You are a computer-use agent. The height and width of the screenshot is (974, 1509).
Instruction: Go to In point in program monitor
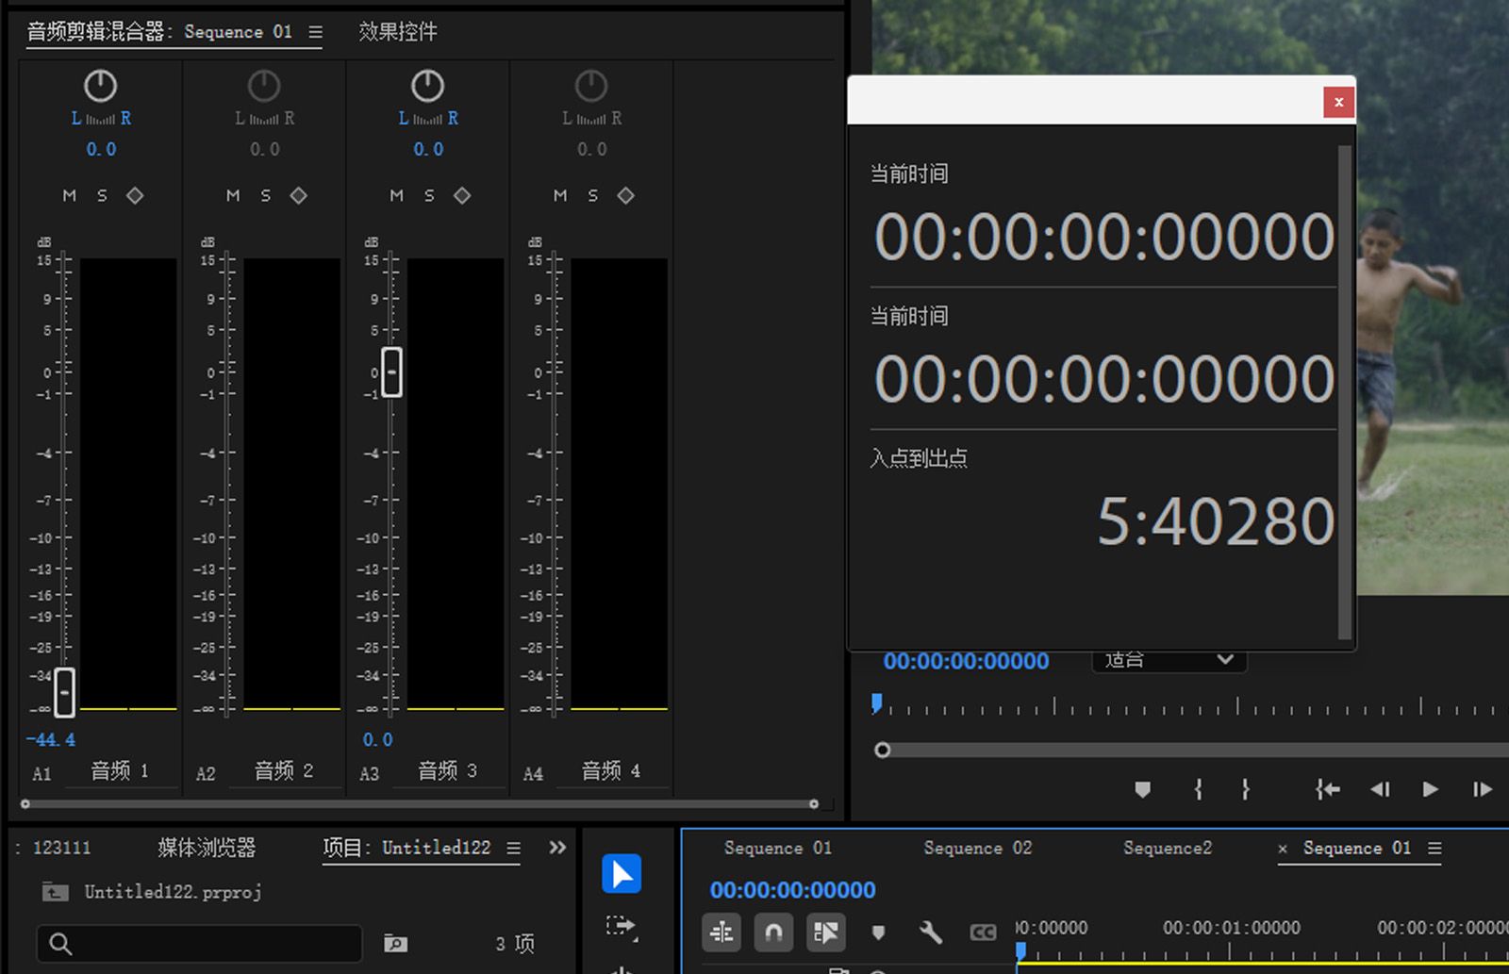[1328, 789]
